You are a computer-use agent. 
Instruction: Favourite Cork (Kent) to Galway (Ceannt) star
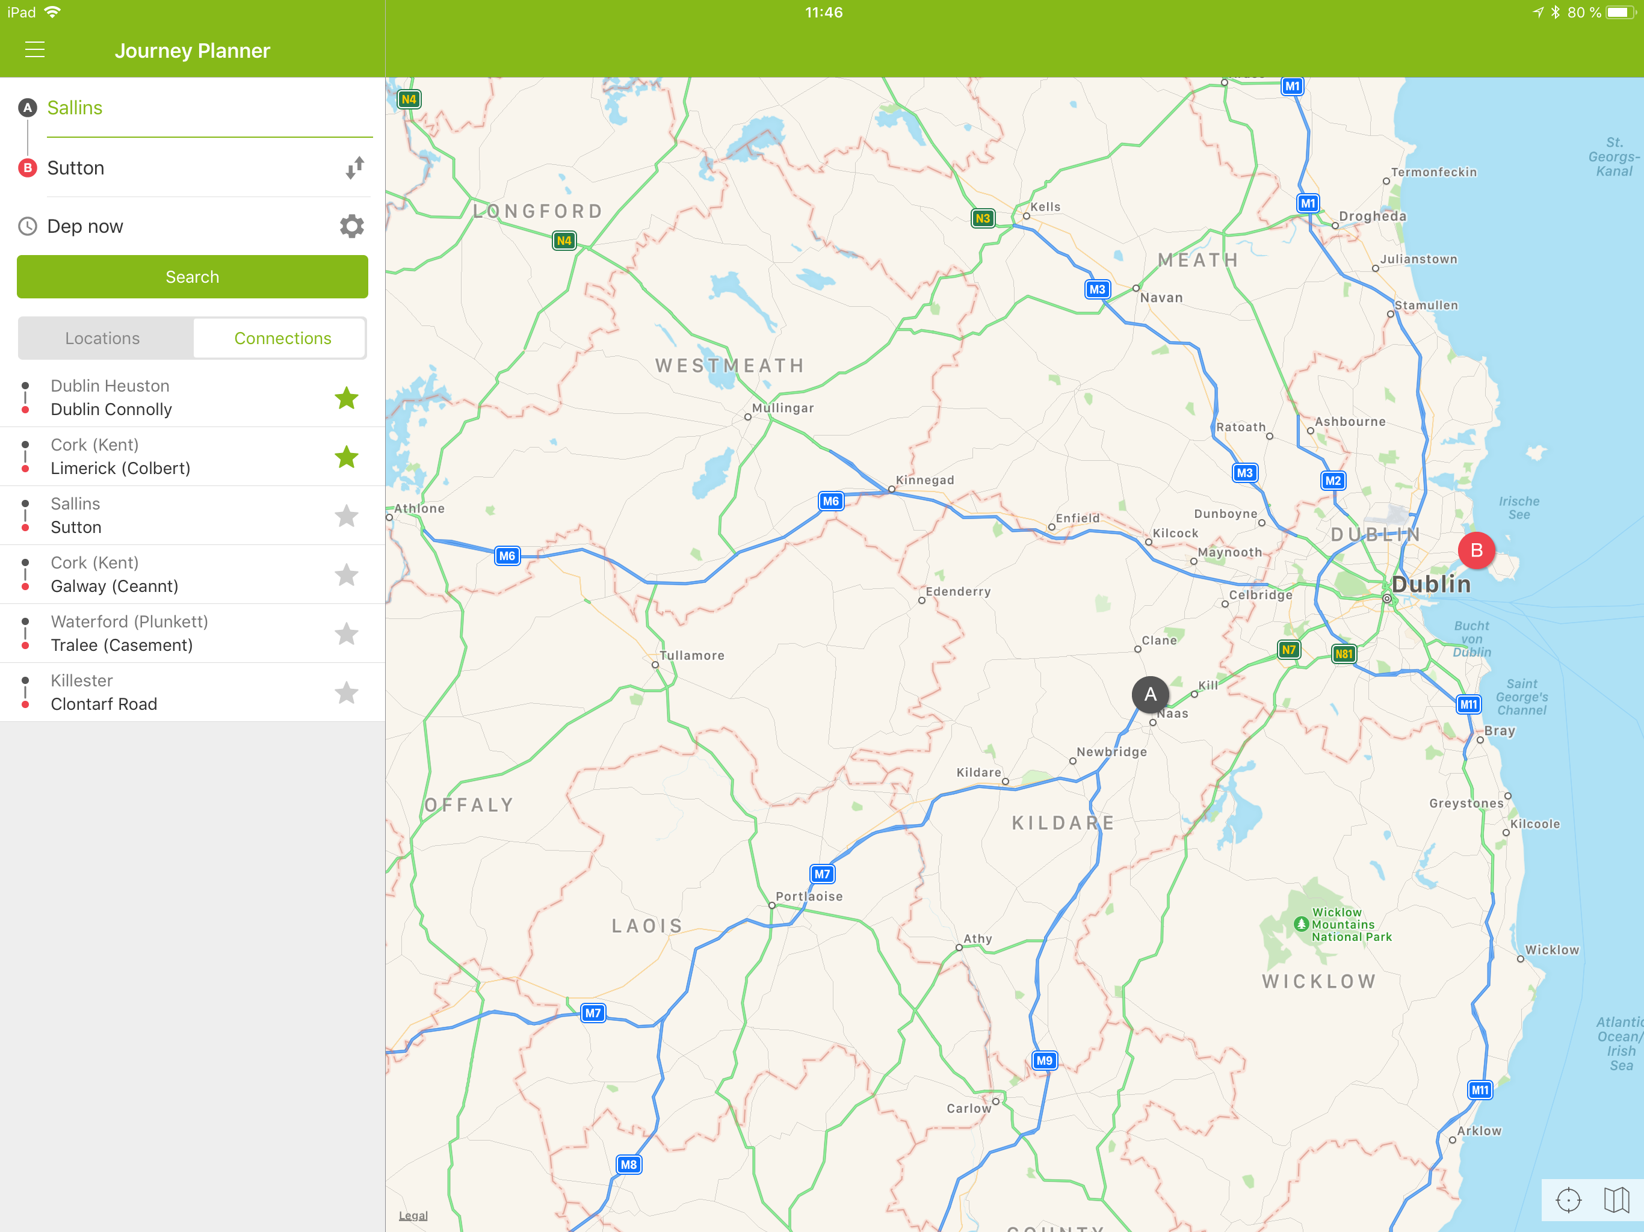(x=347, y=574)
